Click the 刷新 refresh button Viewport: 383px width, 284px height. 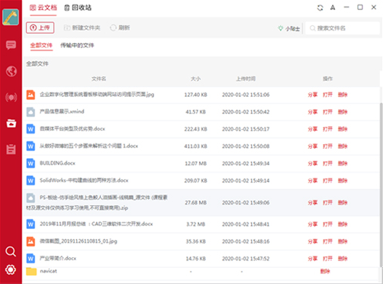[120, 27]
